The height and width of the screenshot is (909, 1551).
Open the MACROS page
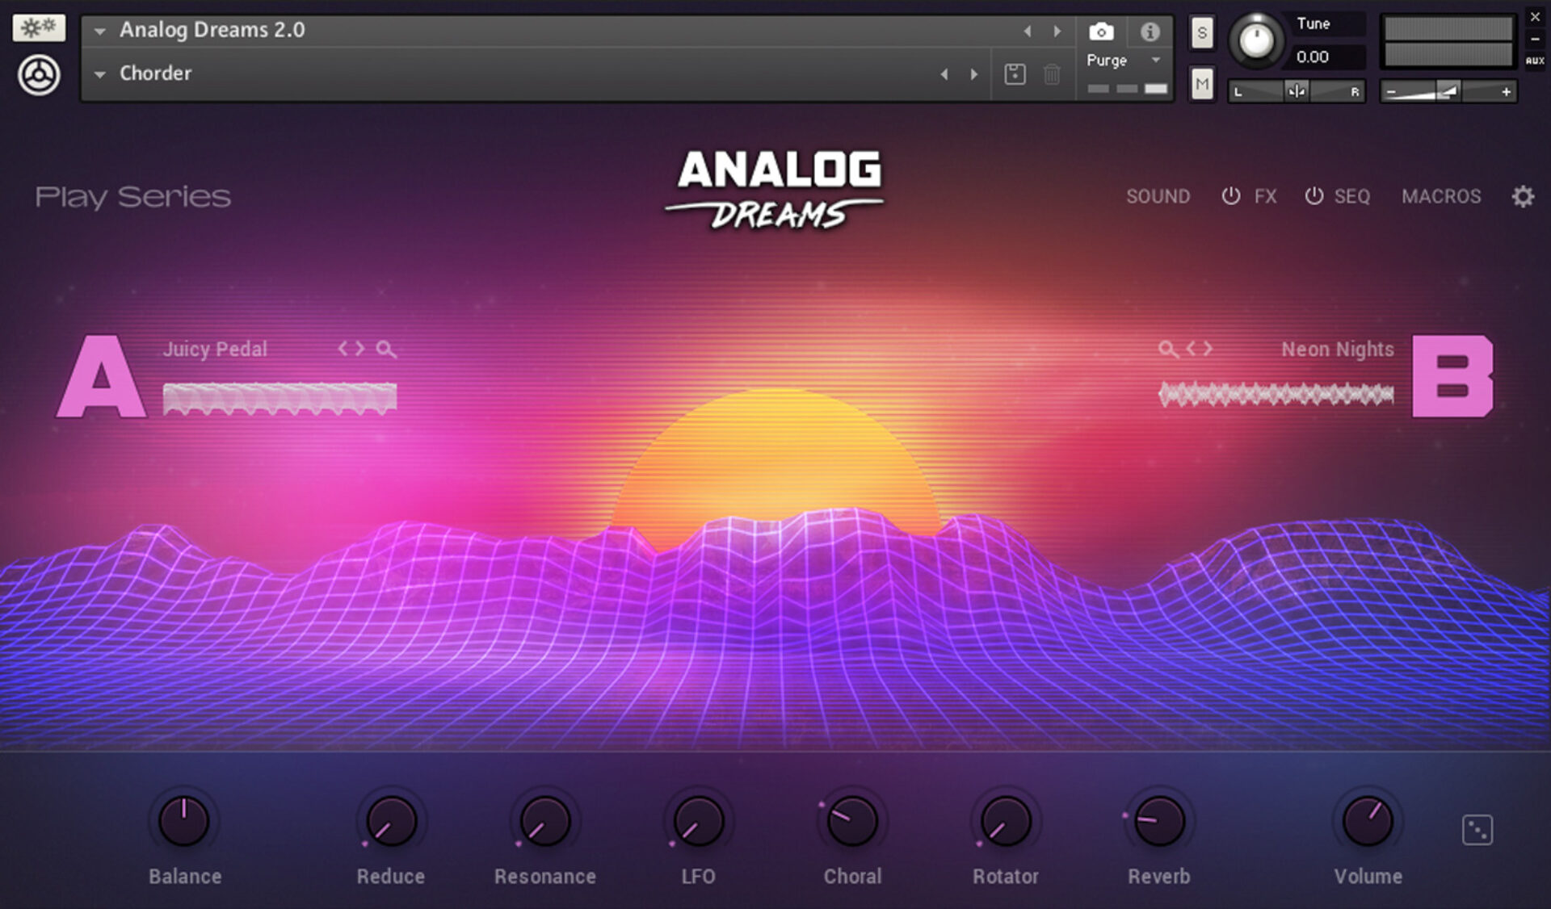[1441, 196]
